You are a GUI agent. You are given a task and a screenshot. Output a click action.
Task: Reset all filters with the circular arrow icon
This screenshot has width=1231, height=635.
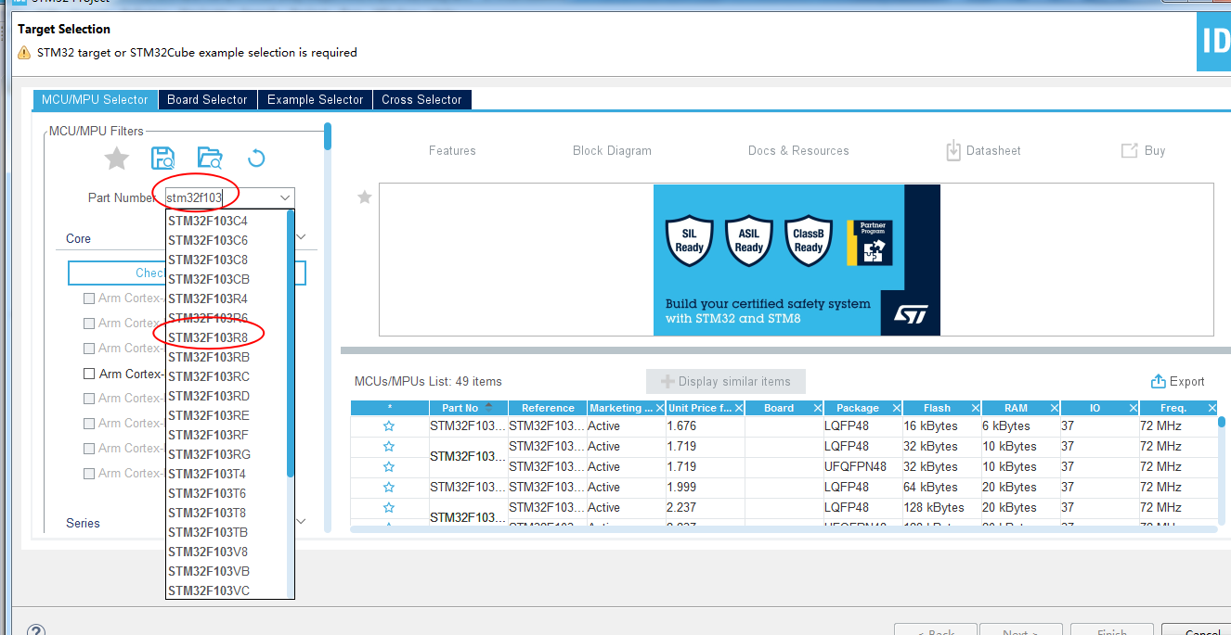coord(256,159)
